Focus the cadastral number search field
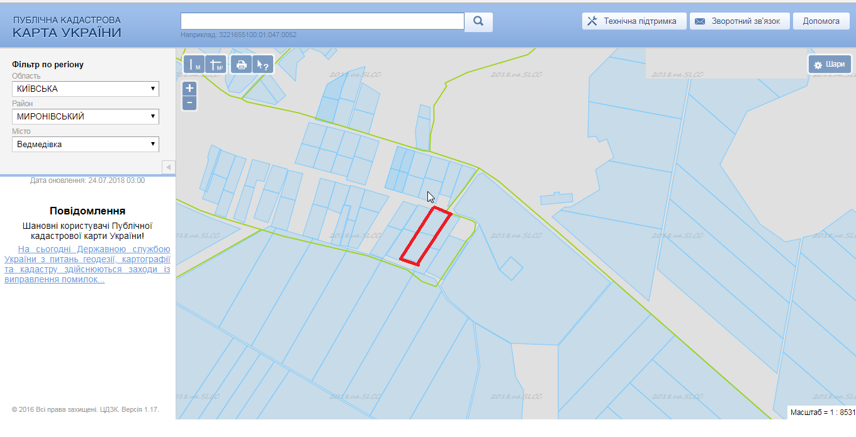 [x=322, y=21]
